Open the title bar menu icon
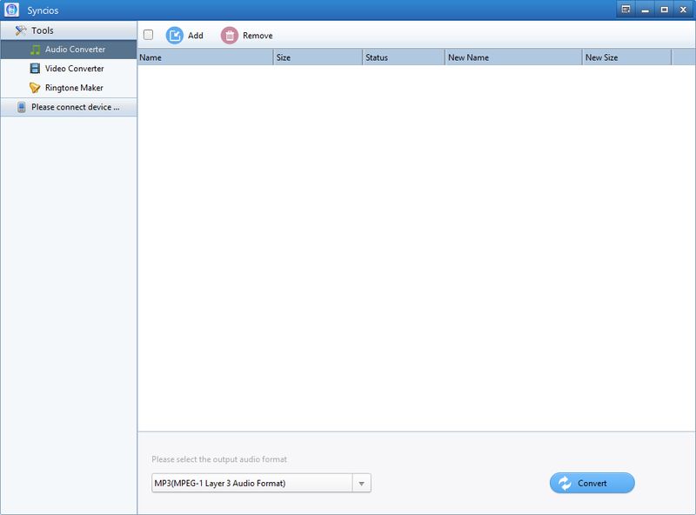 click(626, 10)
